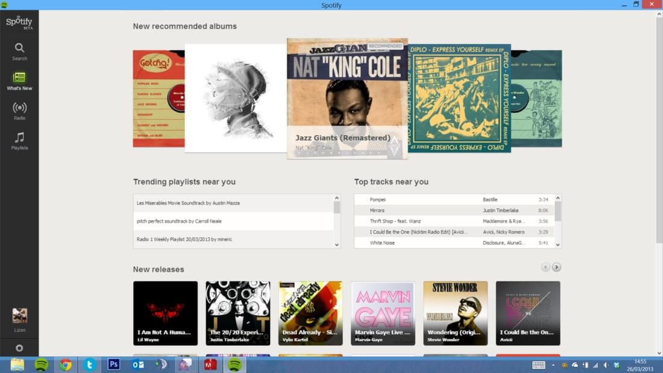Select the Pompeii track row
The image size is (663, 373).
click(454, 199)
